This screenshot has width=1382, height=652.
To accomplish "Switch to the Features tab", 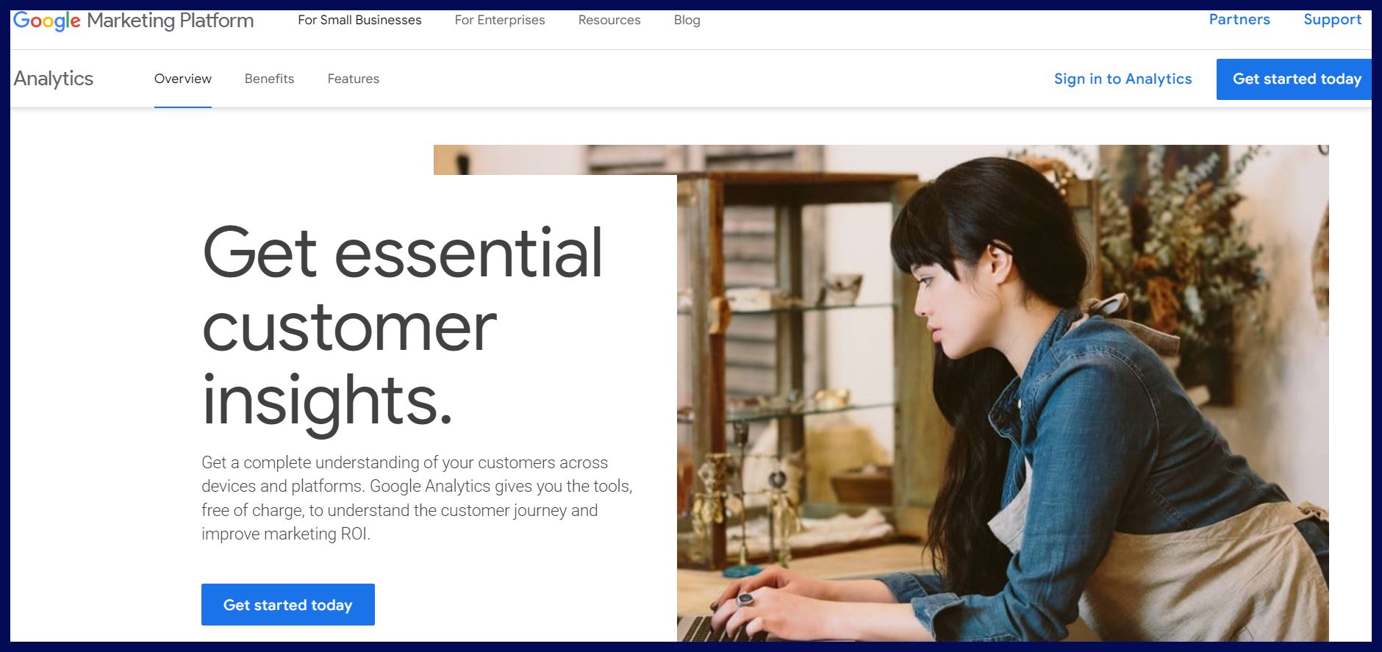I will (354, 79).
